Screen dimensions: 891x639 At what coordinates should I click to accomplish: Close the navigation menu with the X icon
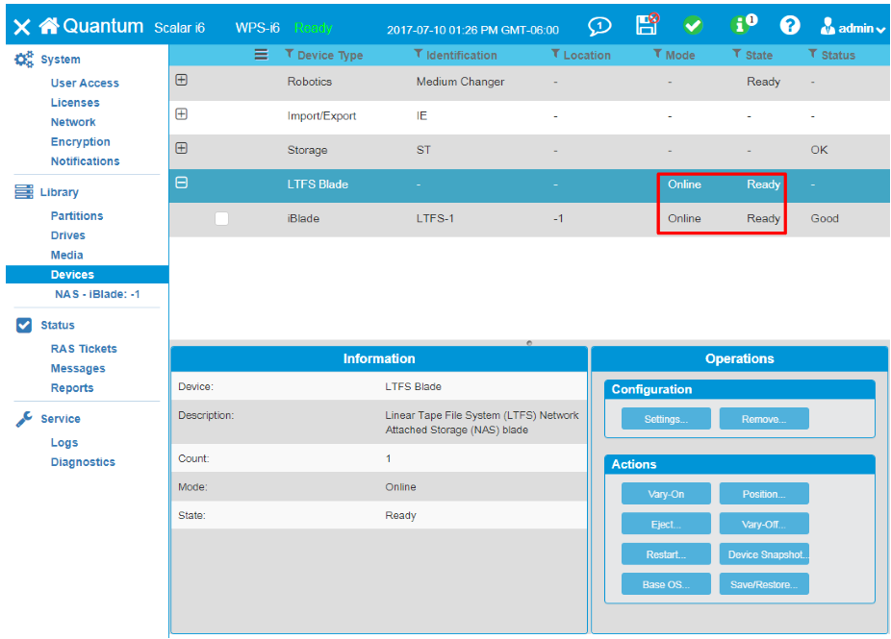click(x=21, y=27)
